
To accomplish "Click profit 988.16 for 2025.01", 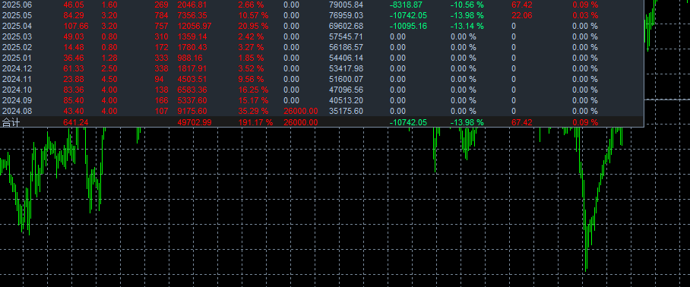I will click(x=190, y=58).
